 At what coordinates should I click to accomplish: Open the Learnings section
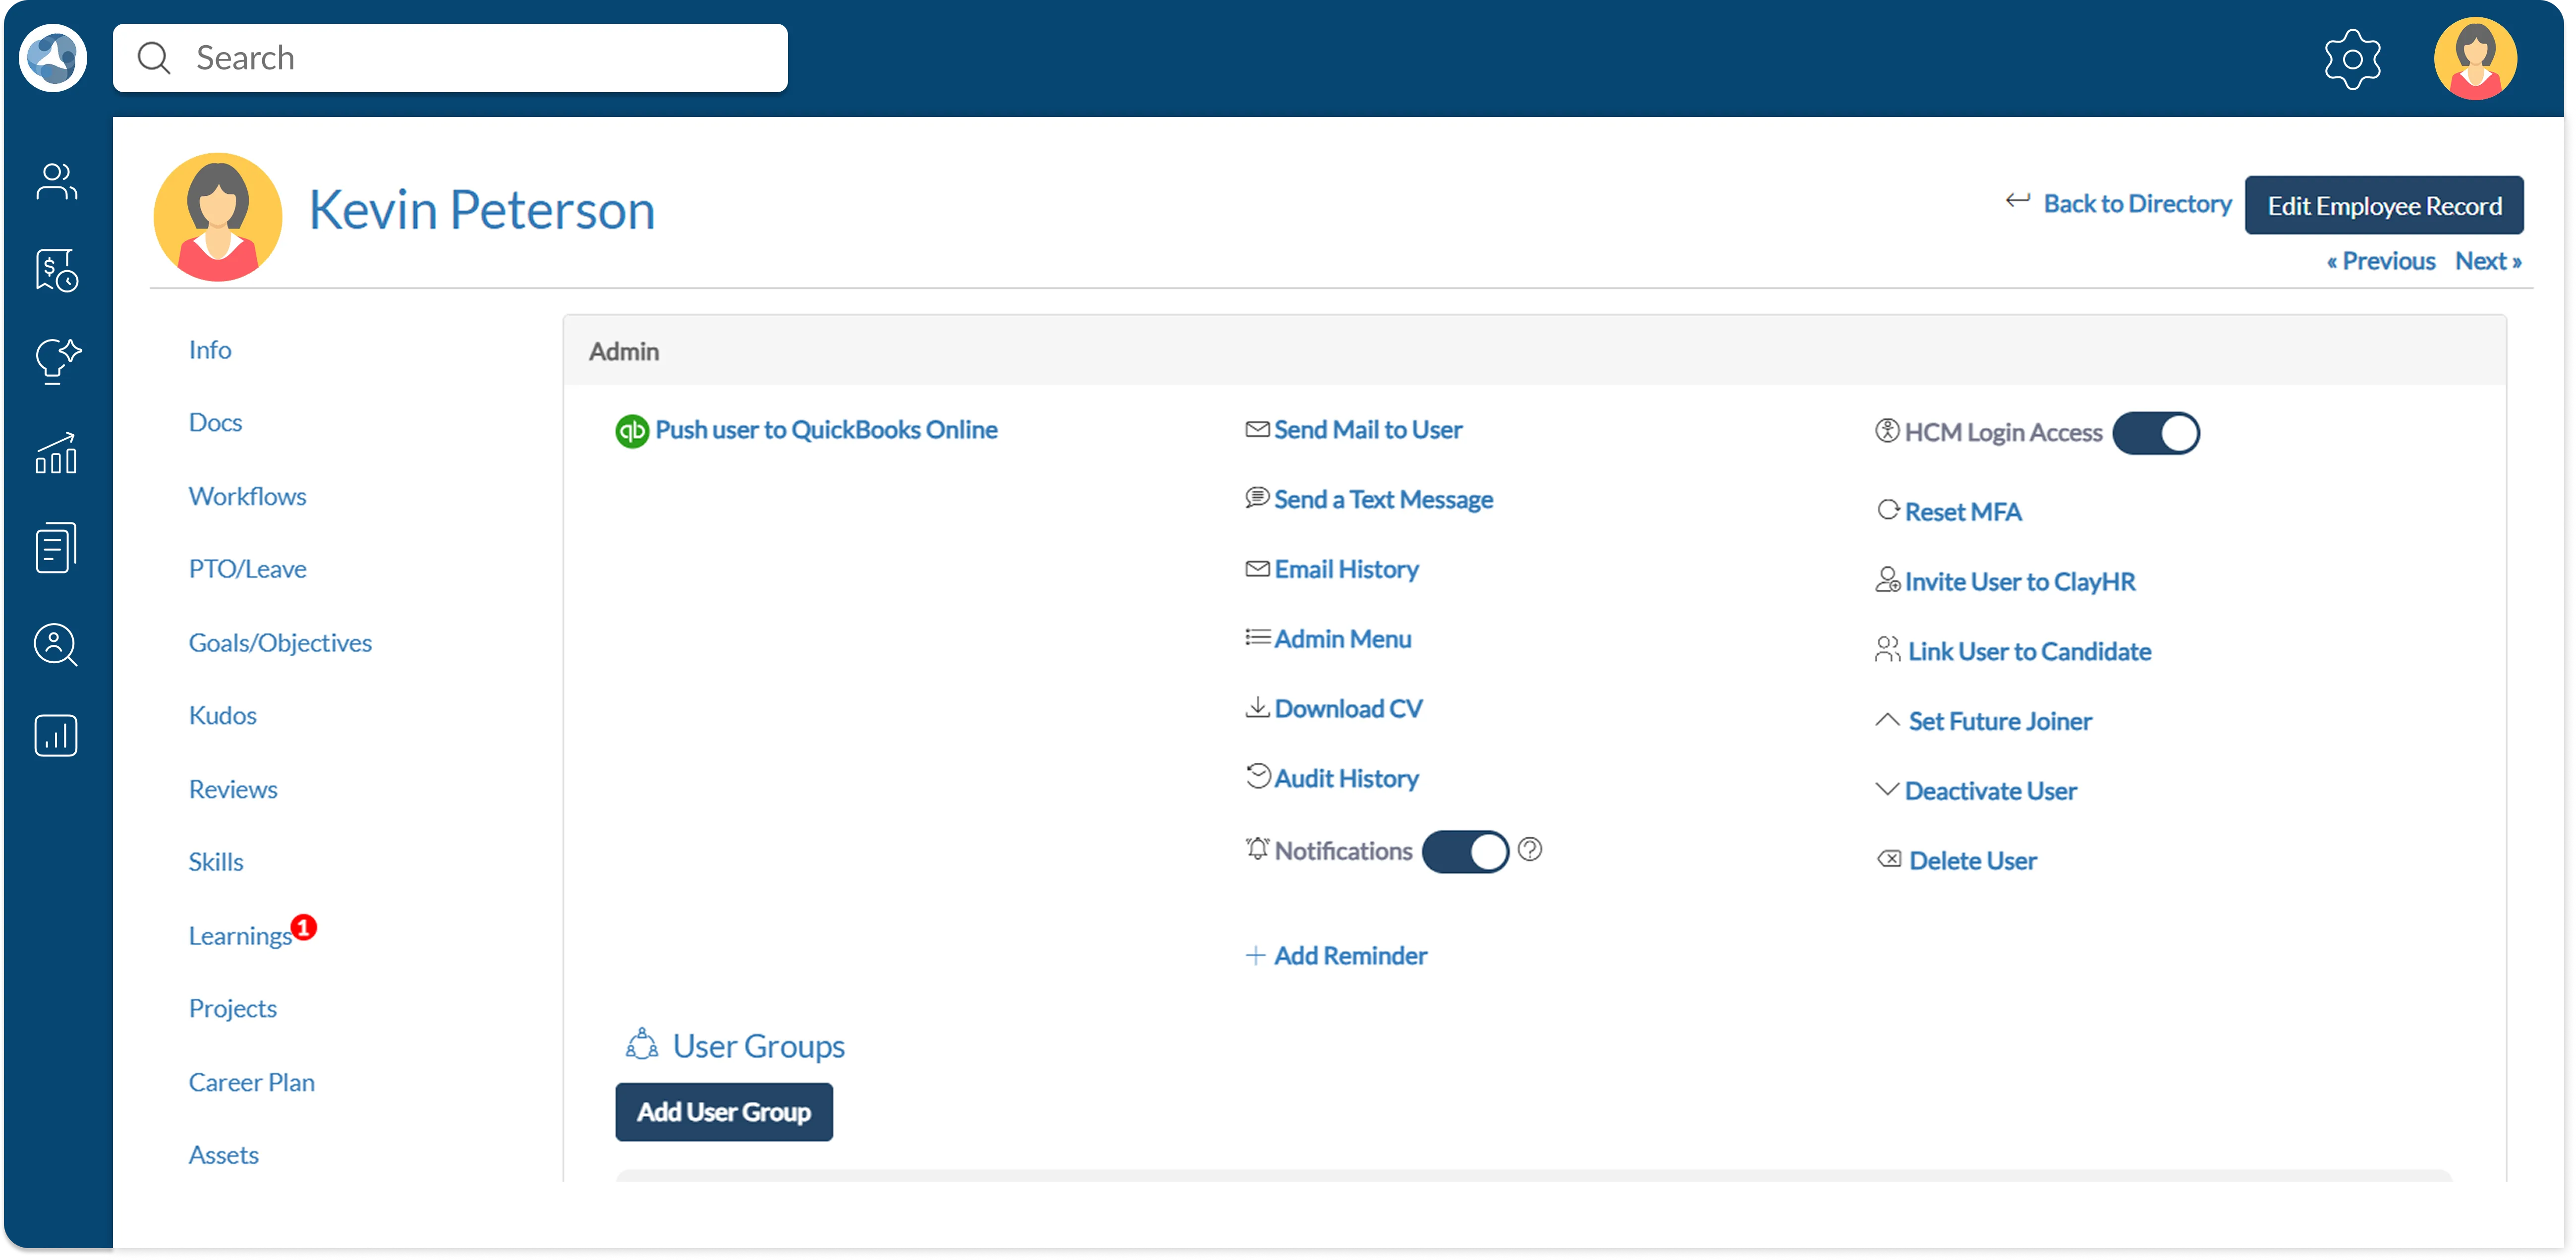pyautogui.click(x=240, y=936)
